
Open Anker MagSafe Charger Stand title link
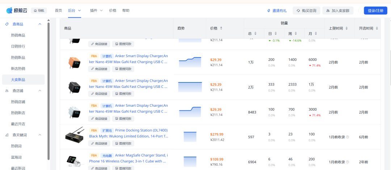tap(129, 158)
